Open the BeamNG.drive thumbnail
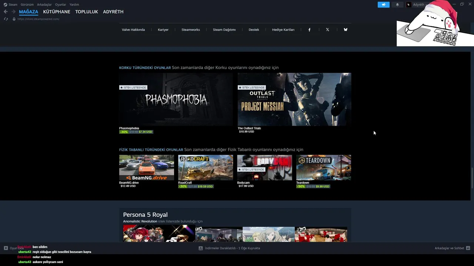Screen dimensions: 474x266 [147, 168]
